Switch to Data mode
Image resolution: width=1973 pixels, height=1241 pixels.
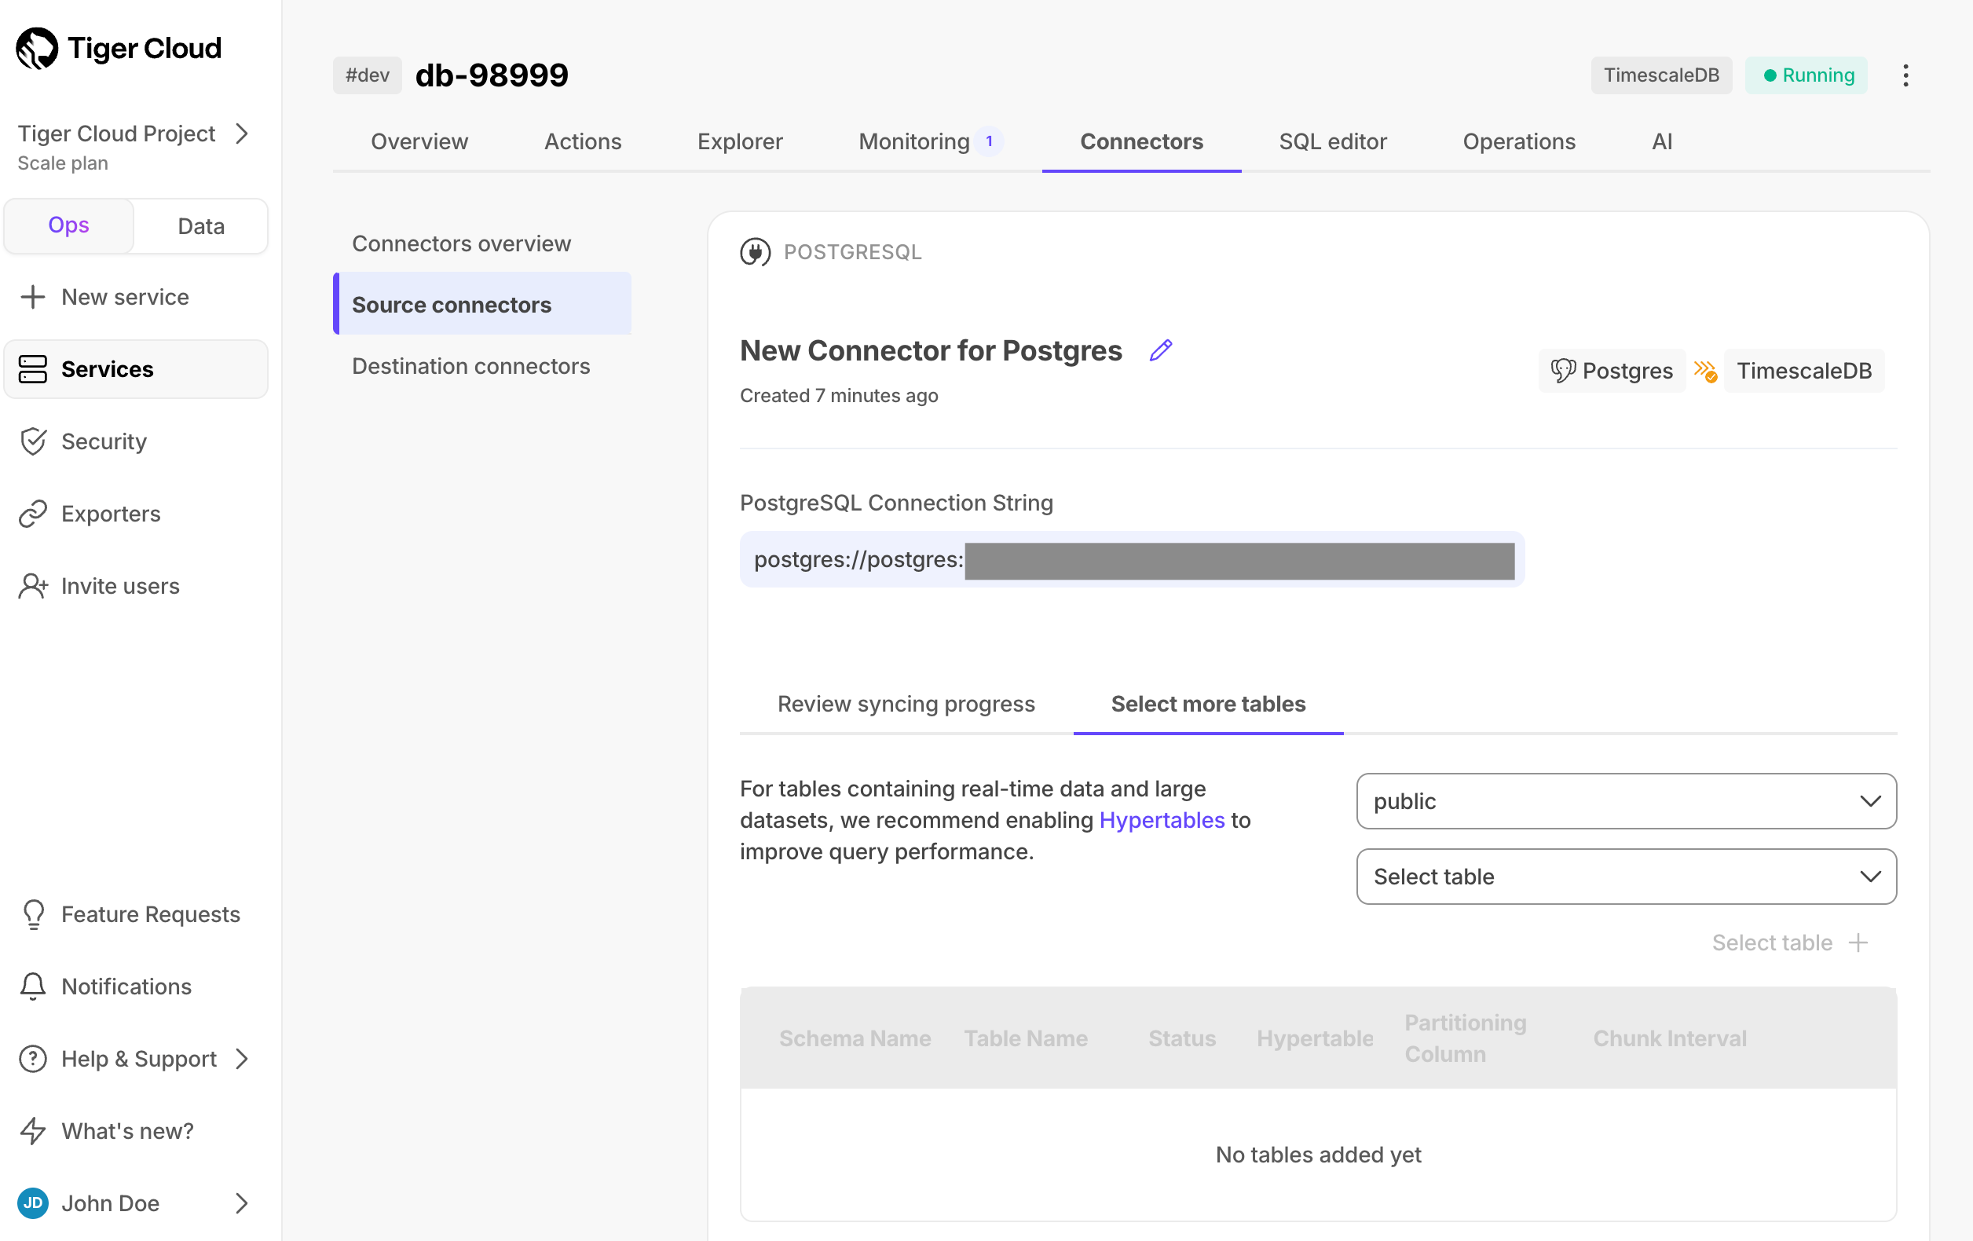click(x=201, y=225)
